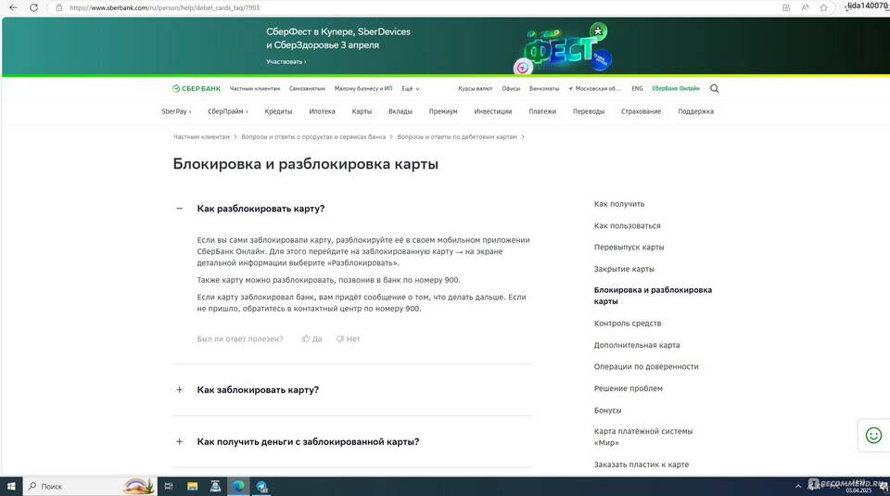Open site search with the magnifier icon
Viewport: 890px width, 496px height.
[x=714, y=89]
